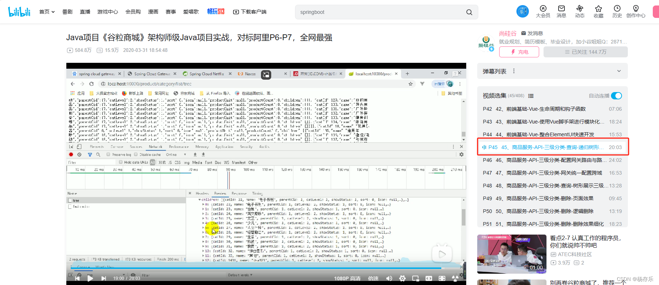Click 下载客户端 link
This screenshot has width=659, height=285.
[x=250, y=12]
